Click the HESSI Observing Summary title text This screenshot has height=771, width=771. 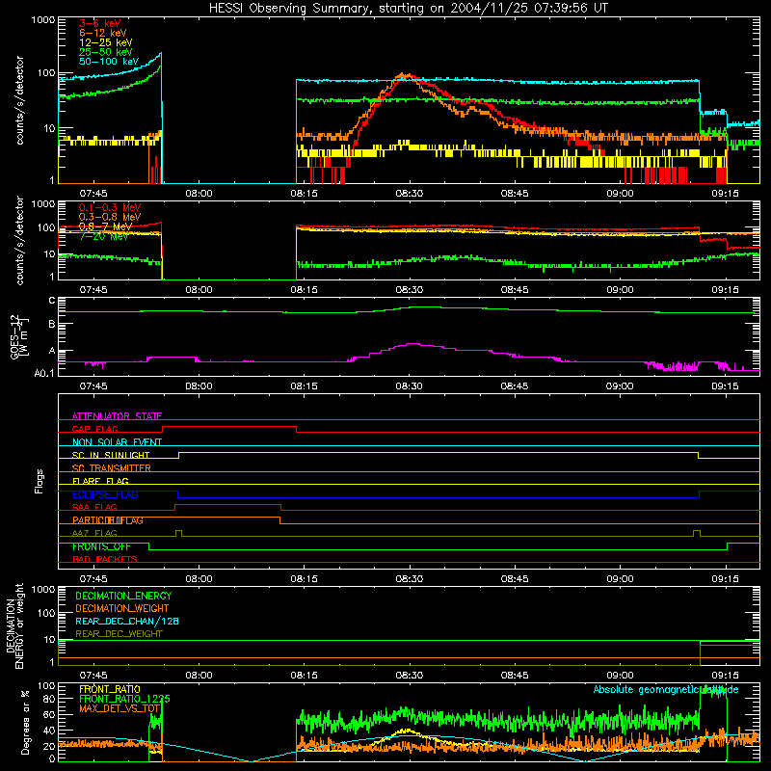tap(408, 9)
